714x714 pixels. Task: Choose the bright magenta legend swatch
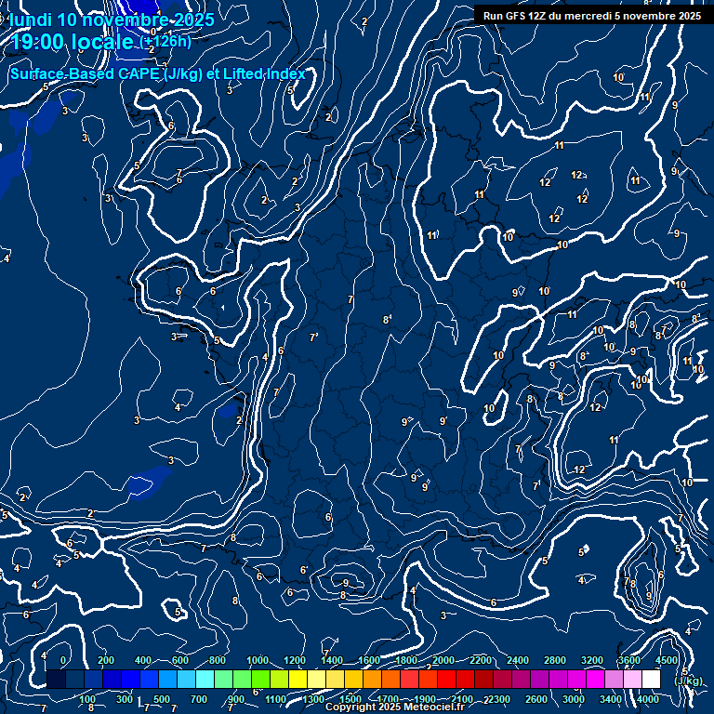[x=595, y=680]
